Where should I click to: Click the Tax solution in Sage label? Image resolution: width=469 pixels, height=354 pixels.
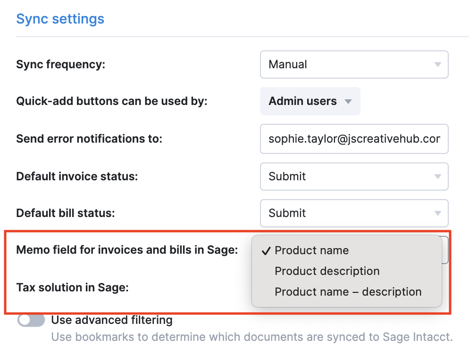click(x=72, y=288)
